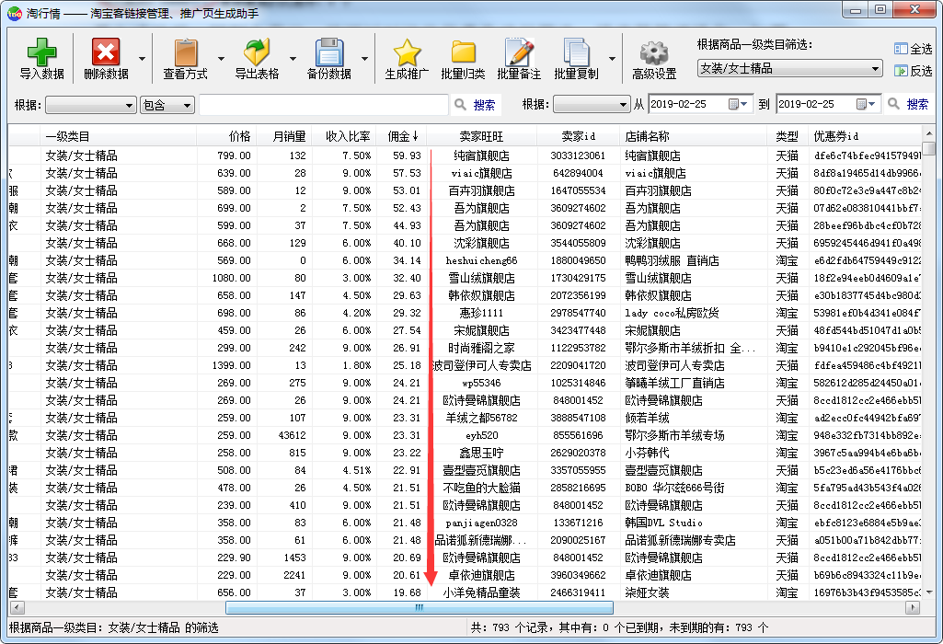Select the 百卉羽旗舰店 shop name cell
943x644 pixels.
[x=693, y=190]
